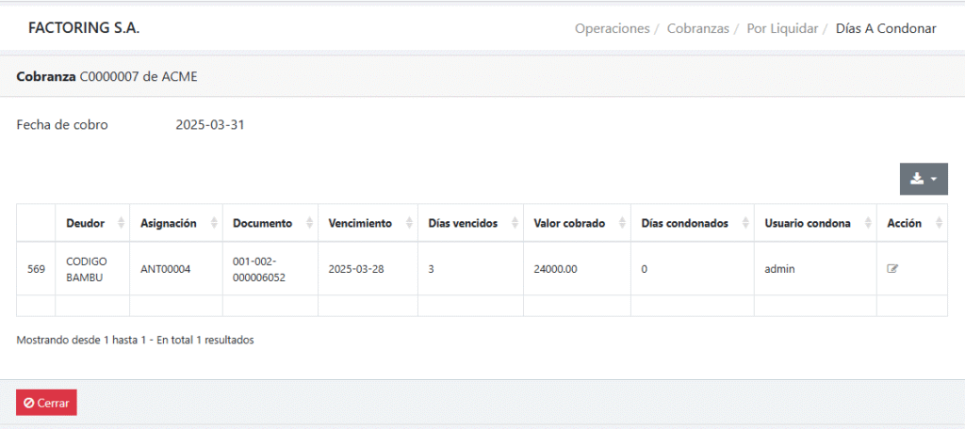The image size is (965, 429).
Task: Click the ANT00004 asignación cell
Action: coord(166,269)
